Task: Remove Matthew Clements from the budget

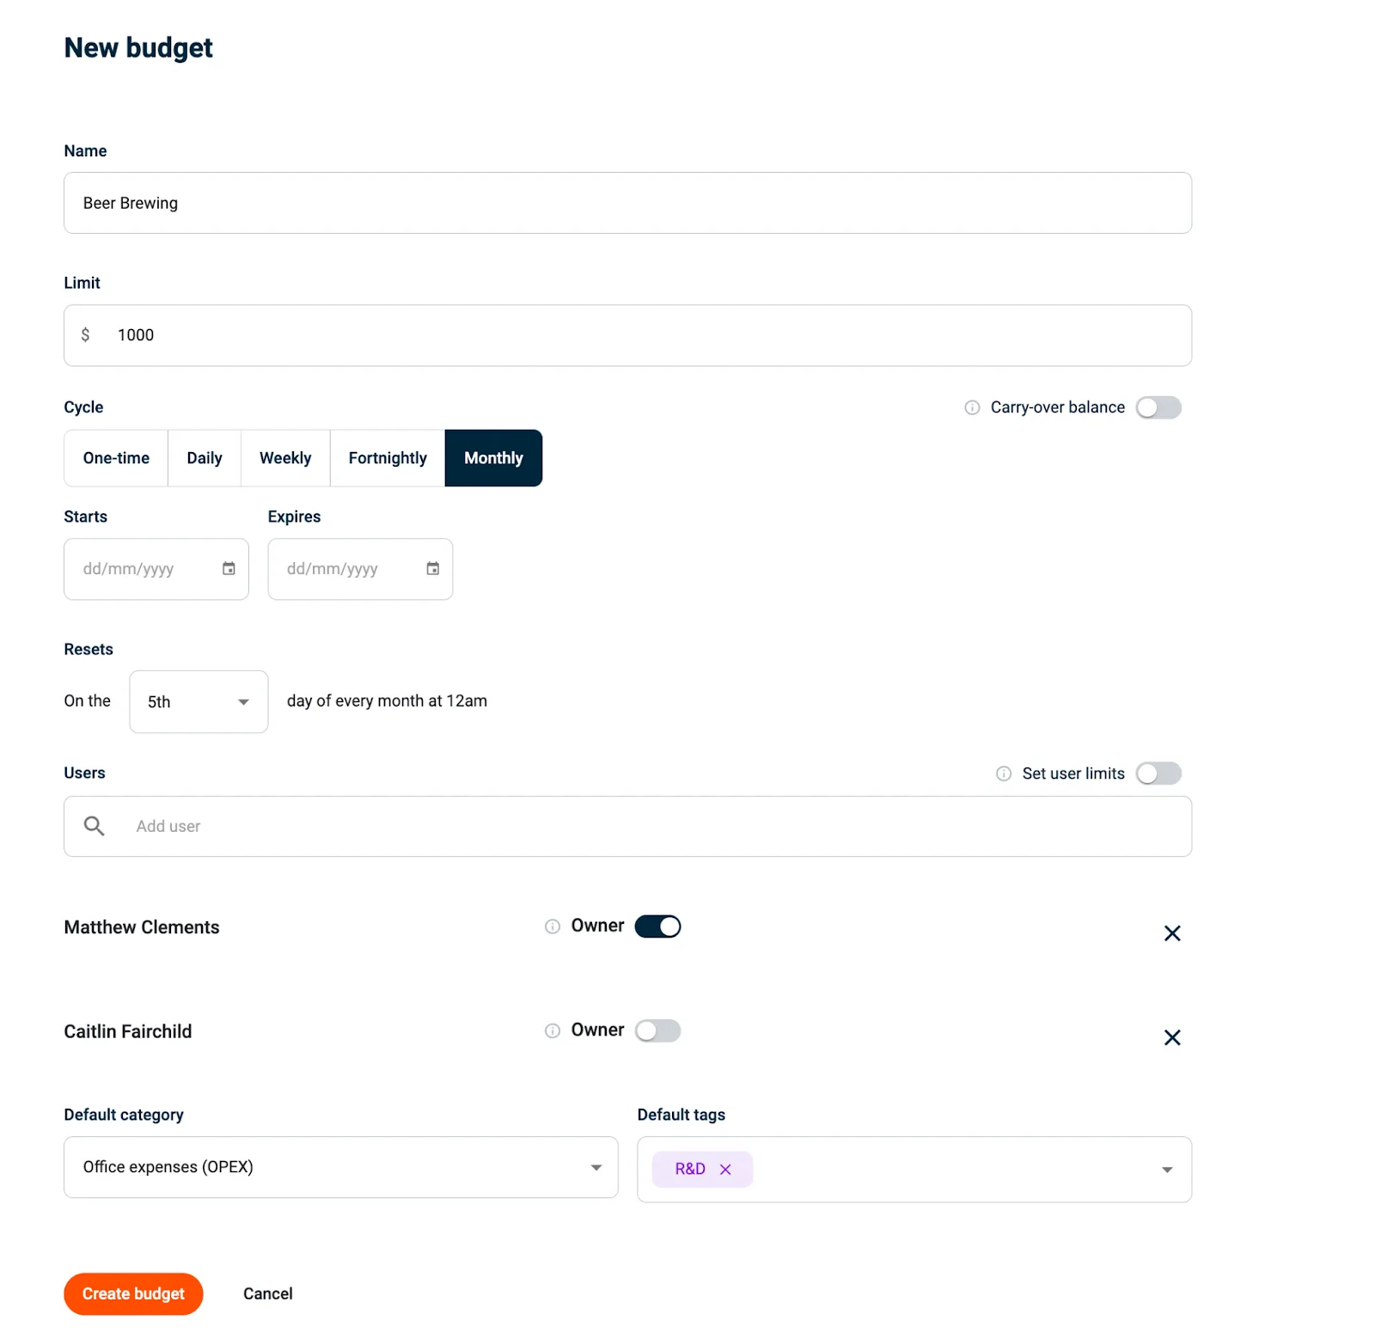Action: click(x=1172, y=932)
